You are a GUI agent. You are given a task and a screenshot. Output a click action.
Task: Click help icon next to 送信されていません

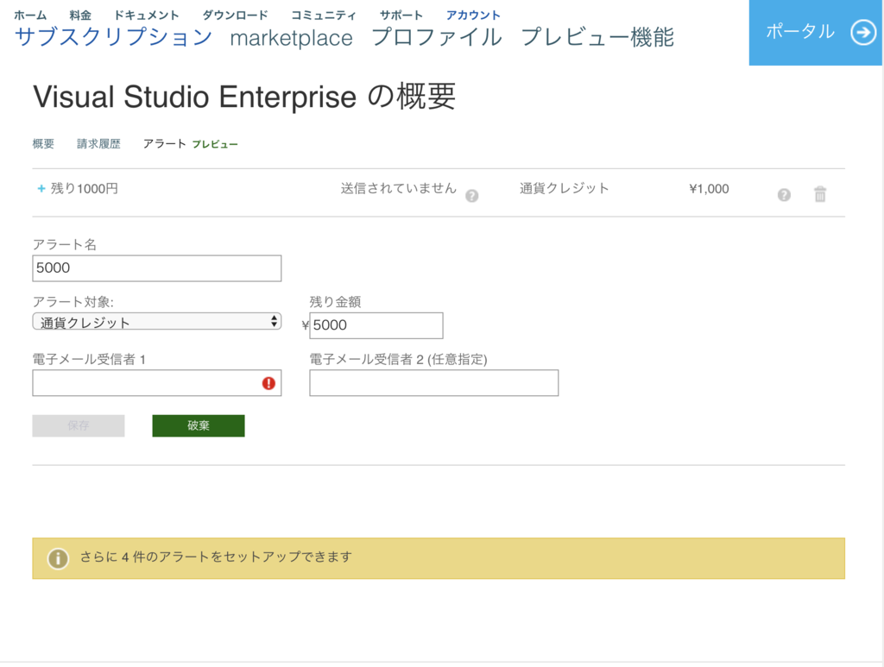pyautogui.click(x=472, y=196)
